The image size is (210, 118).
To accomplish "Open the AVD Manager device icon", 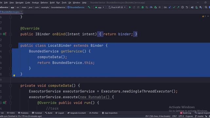I will tap(197, 7).
